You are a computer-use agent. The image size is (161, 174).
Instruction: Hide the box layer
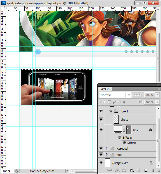(101, 130)
